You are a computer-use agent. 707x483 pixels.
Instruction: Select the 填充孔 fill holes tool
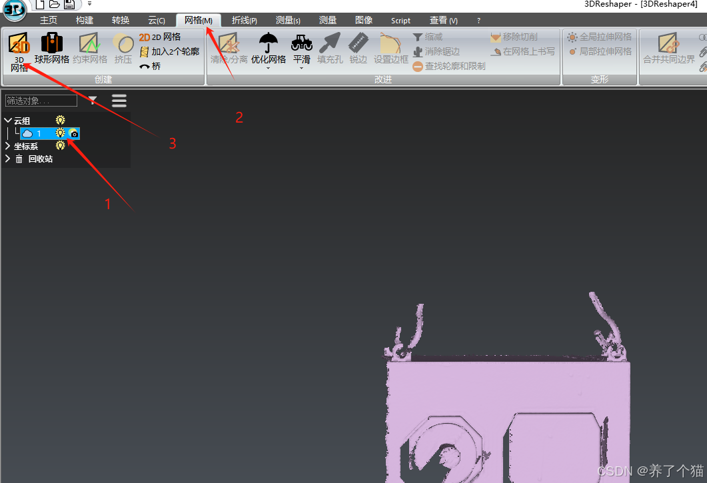coord(330,48)
